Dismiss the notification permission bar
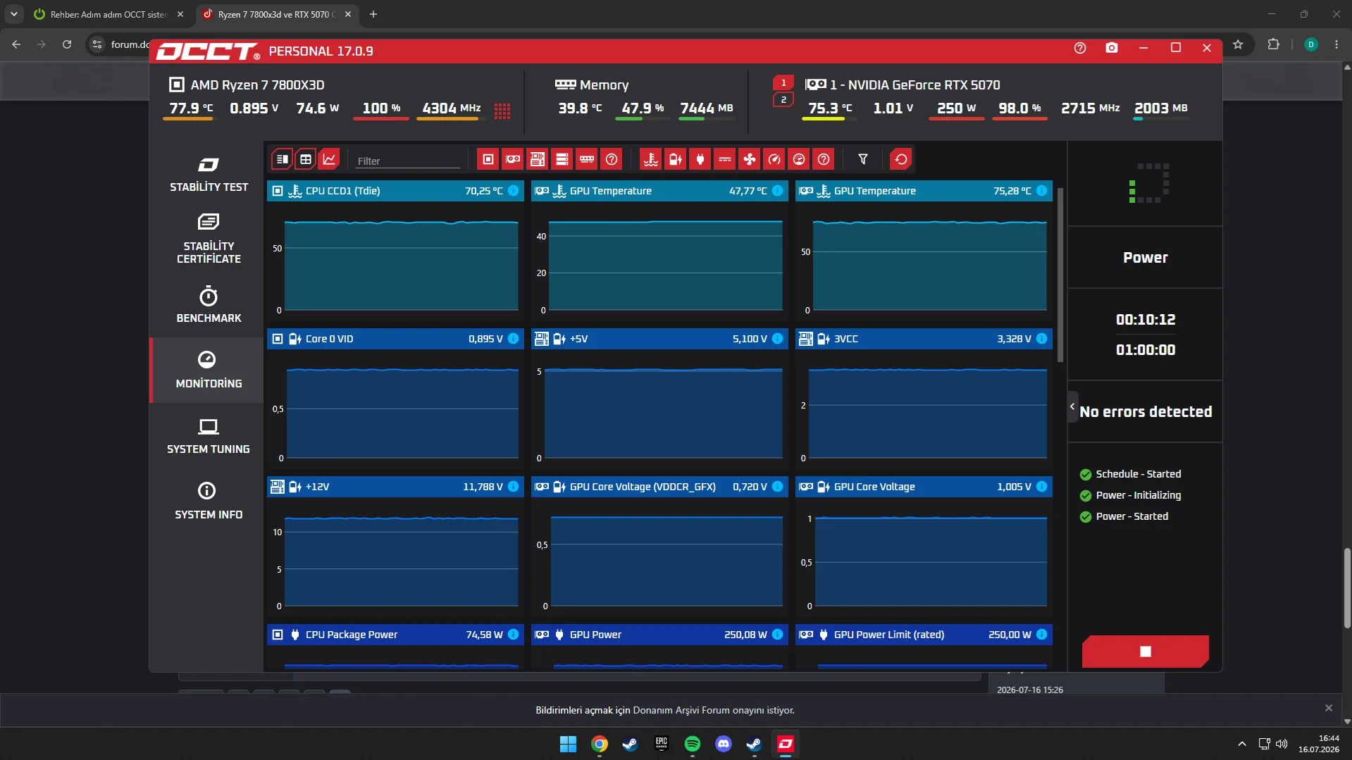Image resolution: width=1352 pixels, height=760 pixels. (x=1329, y=708)
